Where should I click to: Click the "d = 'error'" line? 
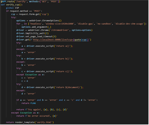click(29, 94)
